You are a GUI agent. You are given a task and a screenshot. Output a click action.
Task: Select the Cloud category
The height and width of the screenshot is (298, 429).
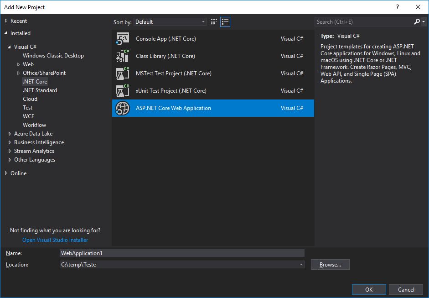click(x=30, y=99)
